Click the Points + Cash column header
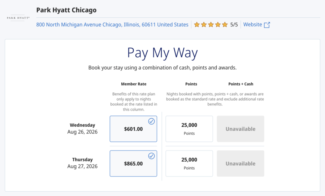The image size is (325, 196). coord(241,84)
